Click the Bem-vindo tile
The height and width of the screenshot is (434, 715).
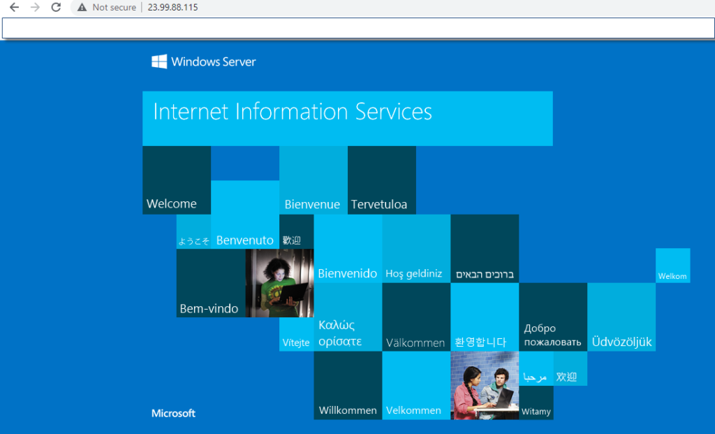[211, 283]
